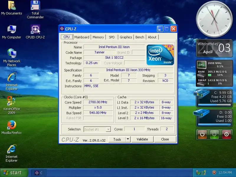Open the Bench tab
Image resolution: width=236 pixels, height=177 pixels.
coord(140,37)
